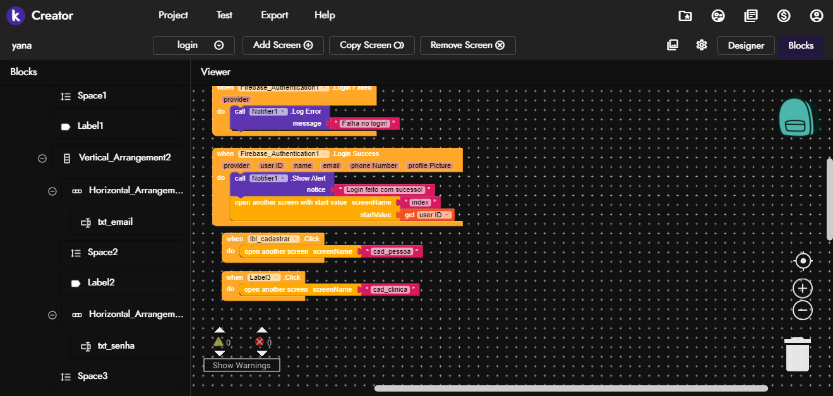Open the assets manager icon

pyautogui.click(x=673, y=45)
